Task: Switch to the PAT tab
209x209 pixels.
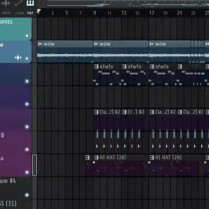Action: click(30, 13)
